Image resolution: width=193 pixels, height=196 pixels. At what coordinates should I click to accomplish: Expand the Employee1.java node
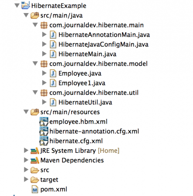tap(44, 83)
